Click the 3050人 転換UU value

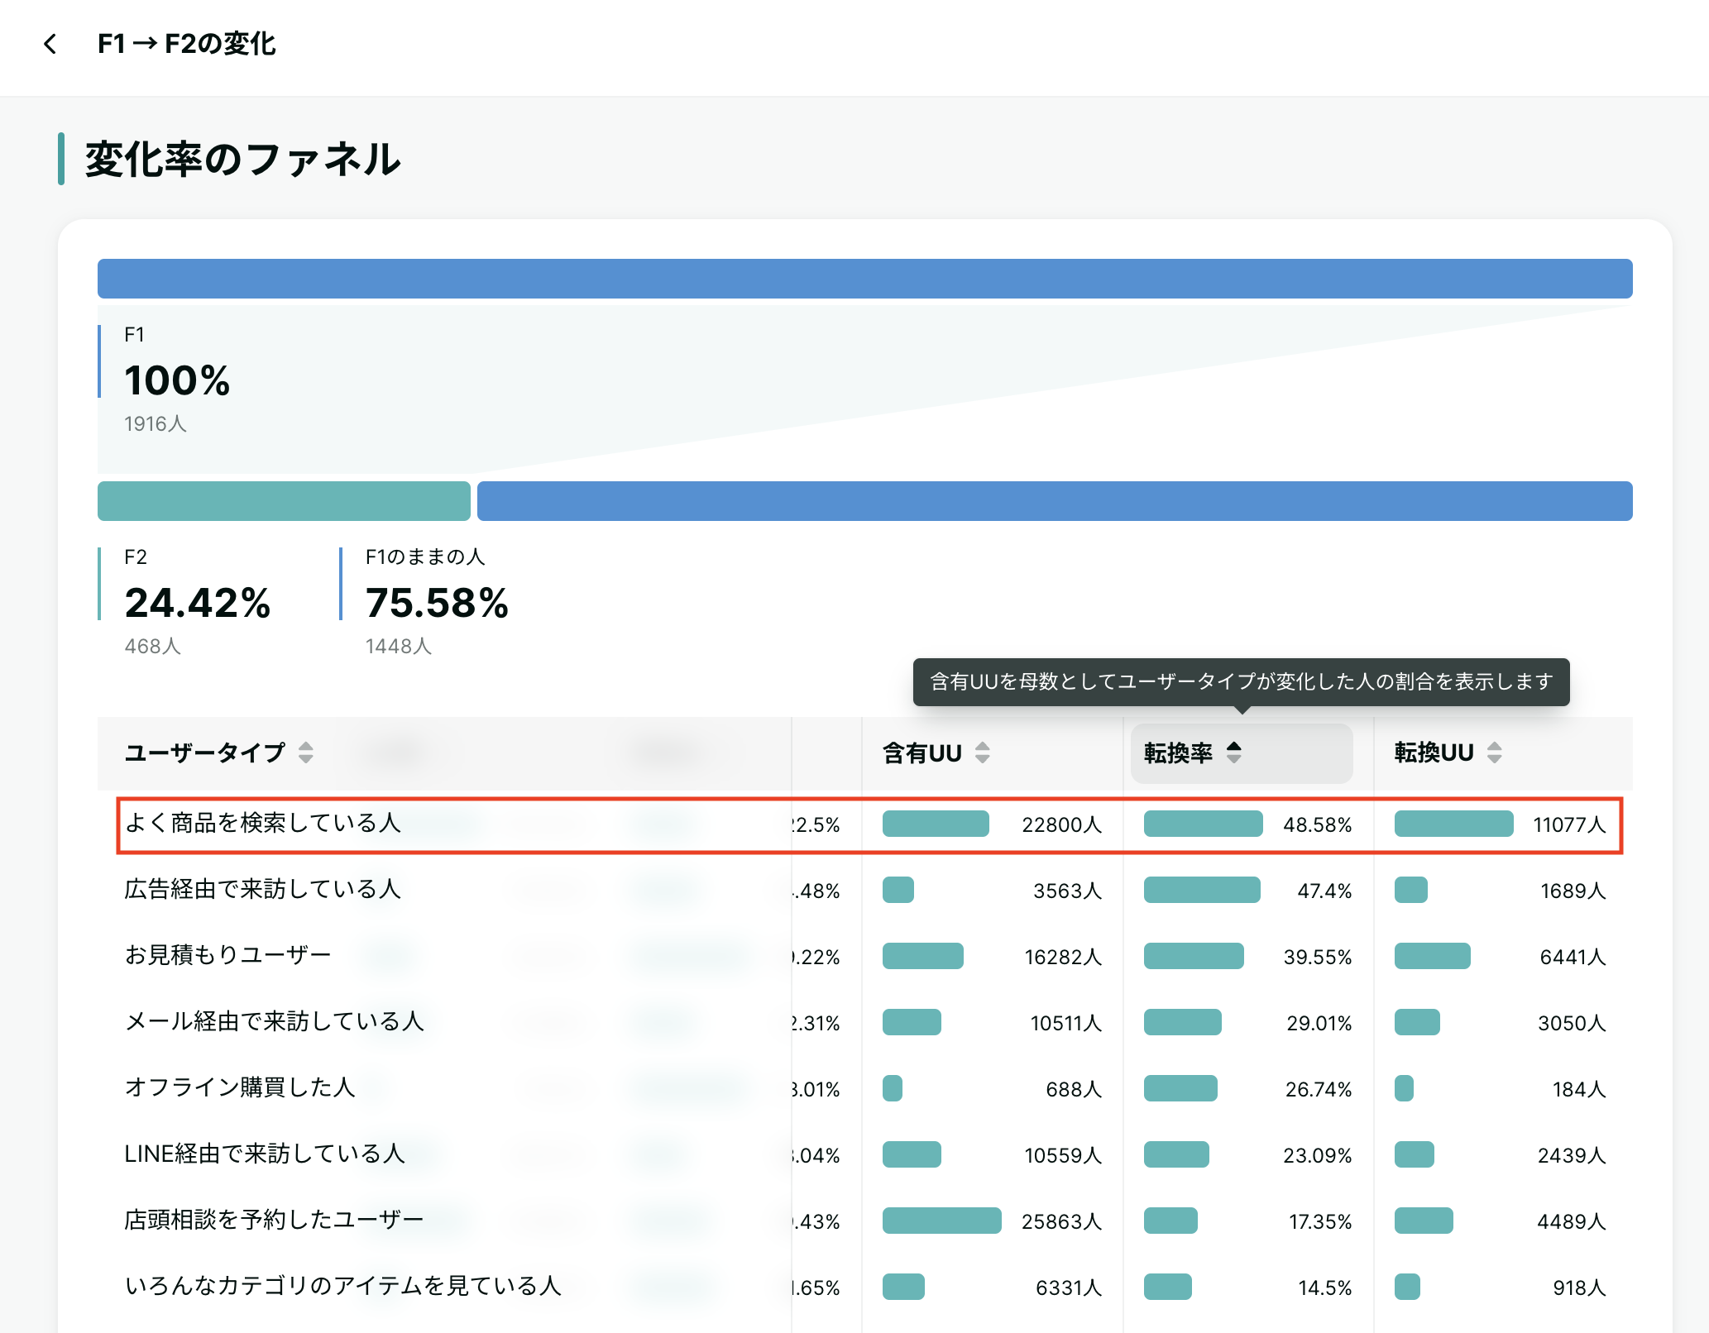point(1572,1023)
